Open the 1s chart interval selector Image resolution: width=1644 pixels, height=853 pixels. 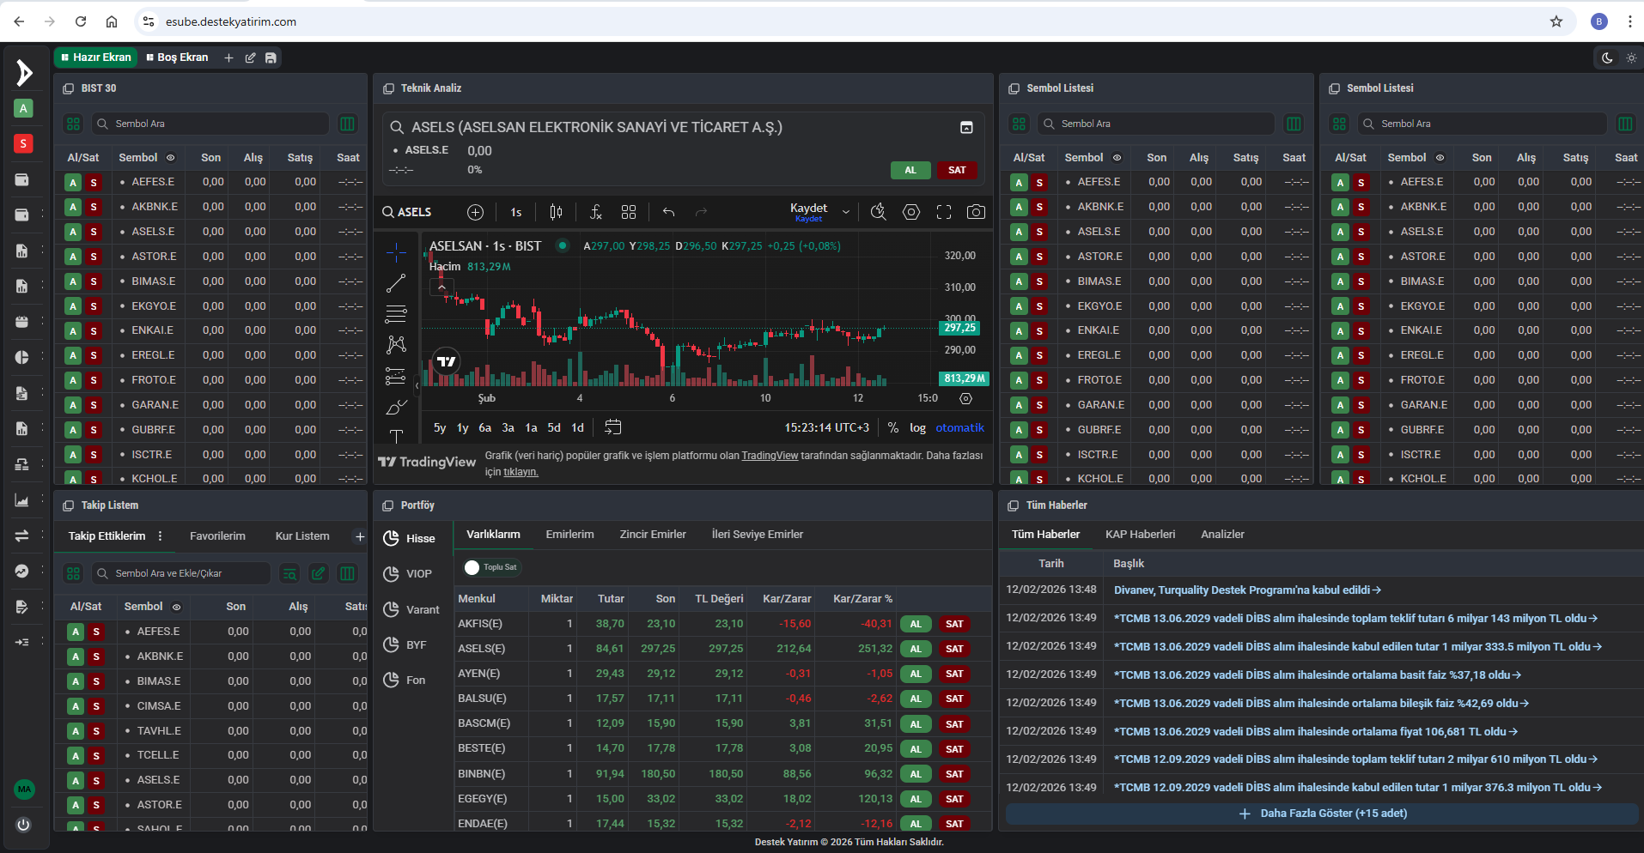point(515,212)
